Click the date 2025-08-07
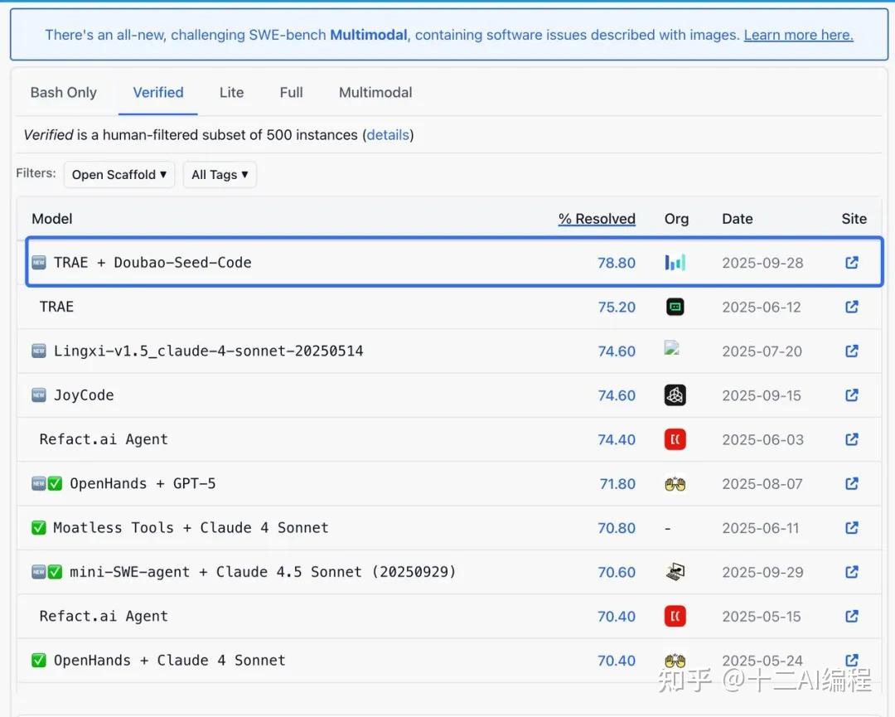895x717 pixels. click(762, 483)
